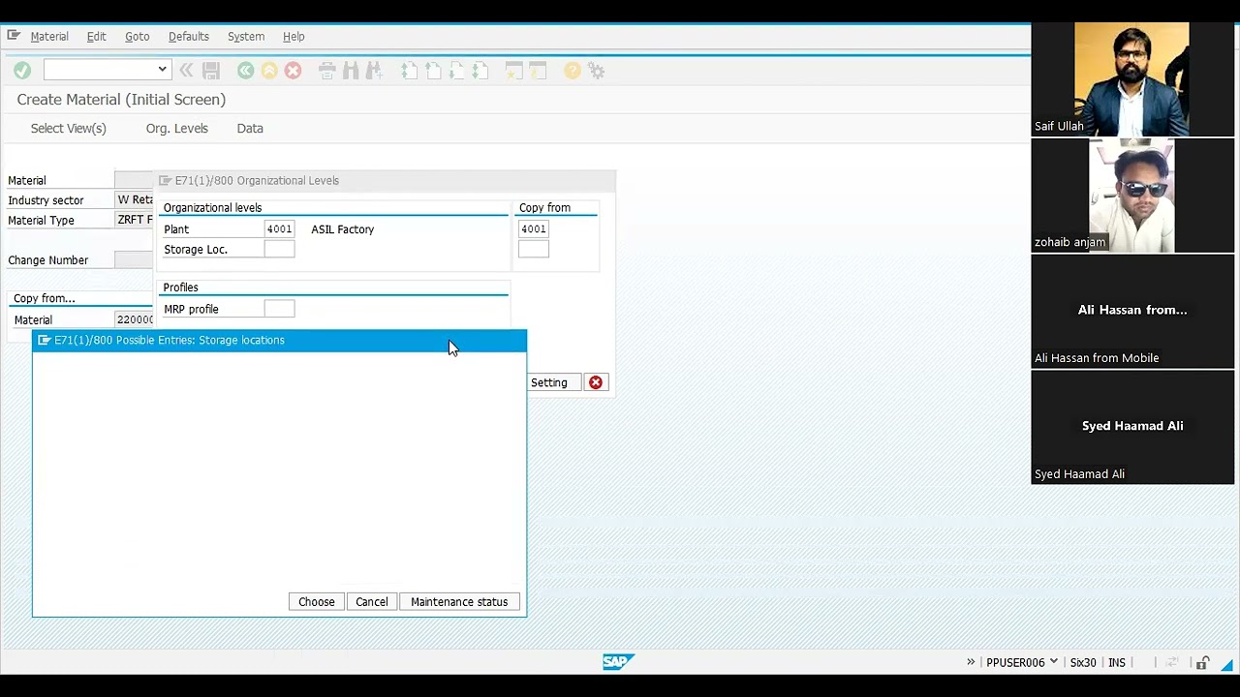Open the System menu
The height and width of the screenshot is (697, 1240).
tap(246, 37)
